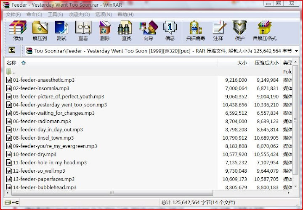
Task: Click the vertical scrollbar thumb
Action: (295, 120)
